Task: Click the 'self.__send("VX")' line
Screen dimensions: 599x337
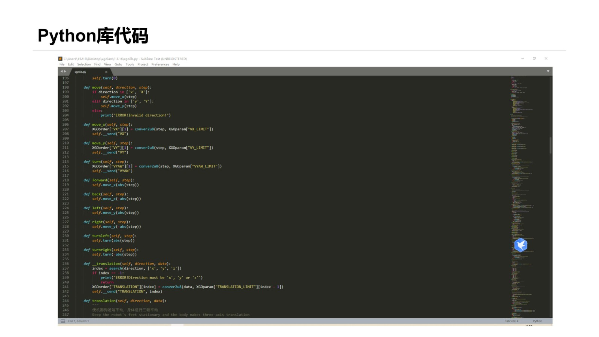Action: [110, 134]
